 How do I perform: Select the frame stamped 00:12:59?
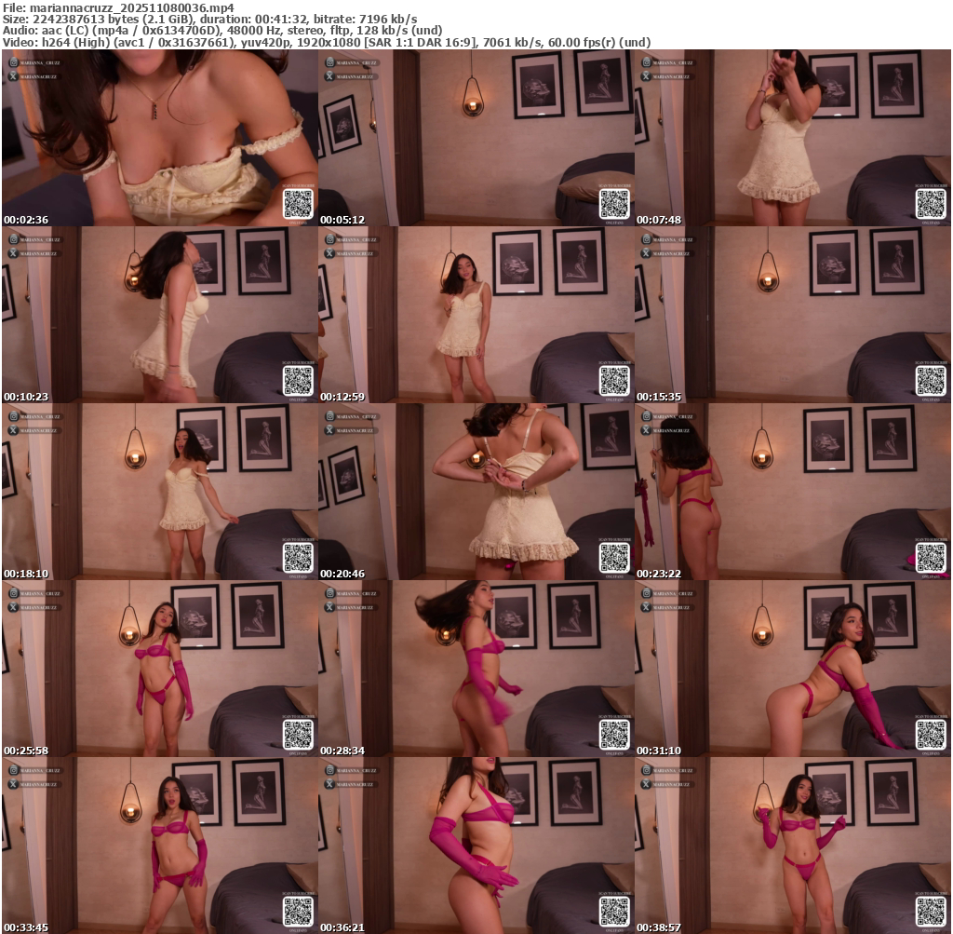pos(476,315)
